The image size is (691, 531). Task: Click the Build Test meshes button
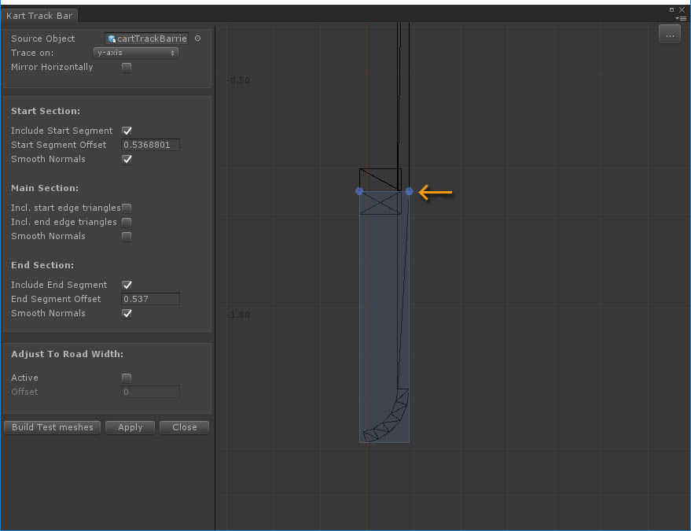(x=53, y=427)
